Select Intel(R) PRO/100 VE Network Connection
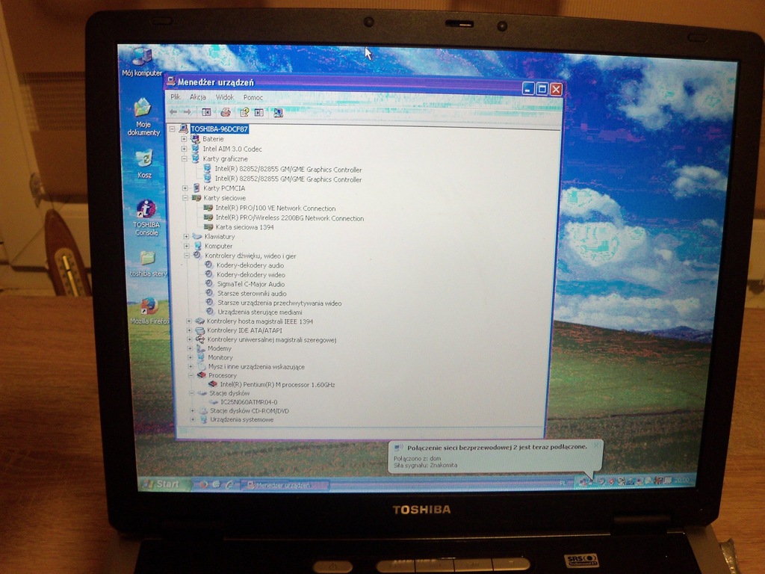Image resolution: width=765 pixels, height=574 pixels. tap(275, 208)
